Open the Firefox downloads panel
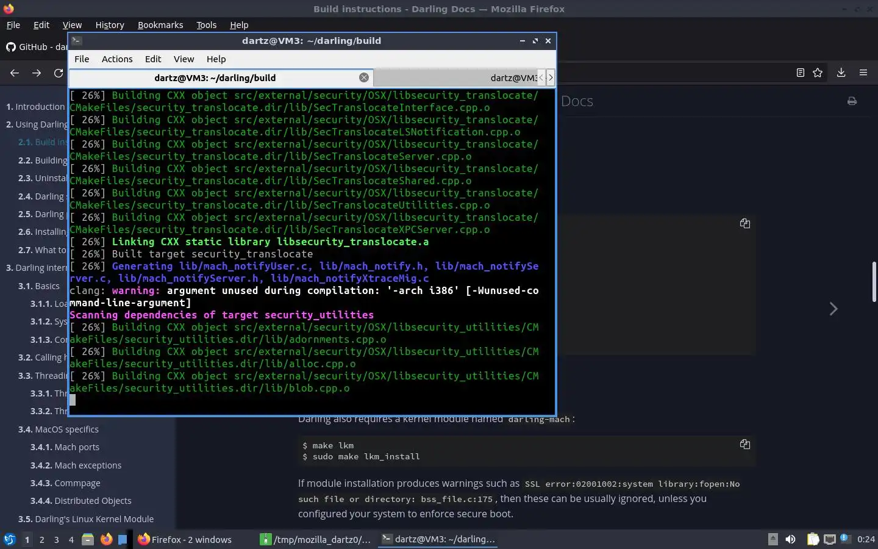 (841, 73)
